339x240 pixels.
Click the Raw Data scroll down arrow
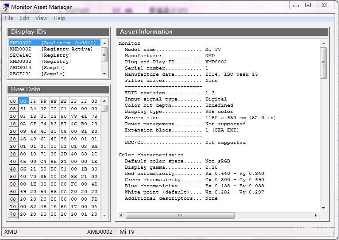[x=104, y=215]
